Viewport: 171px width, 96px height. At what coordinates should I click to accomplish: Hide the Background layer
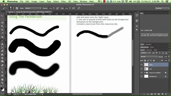click(x=142, y=76)
